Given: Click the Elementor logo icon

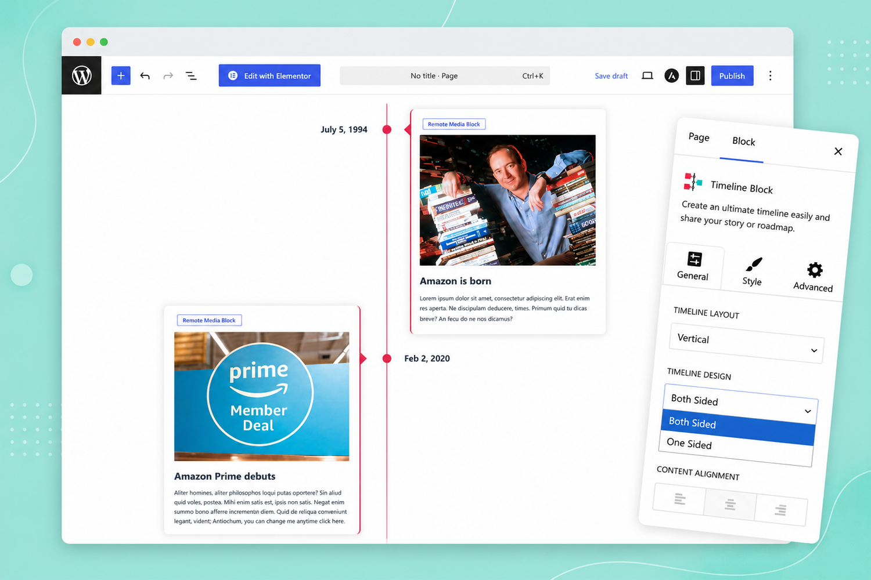Looking at the screenshot, I should (x=233, y=75).
